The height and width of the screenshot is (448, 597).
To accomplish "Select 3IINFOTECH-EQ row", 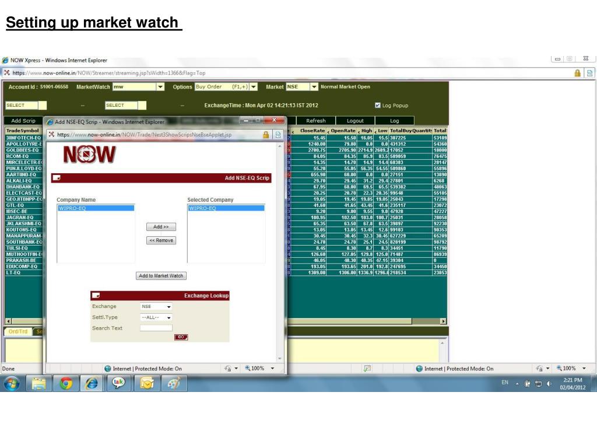I will point(23,138).
